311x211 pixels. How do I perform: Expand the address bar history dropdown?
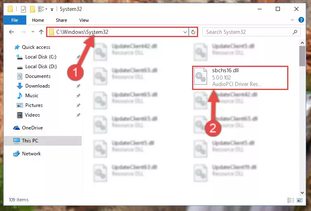click(x=185, y=32)
